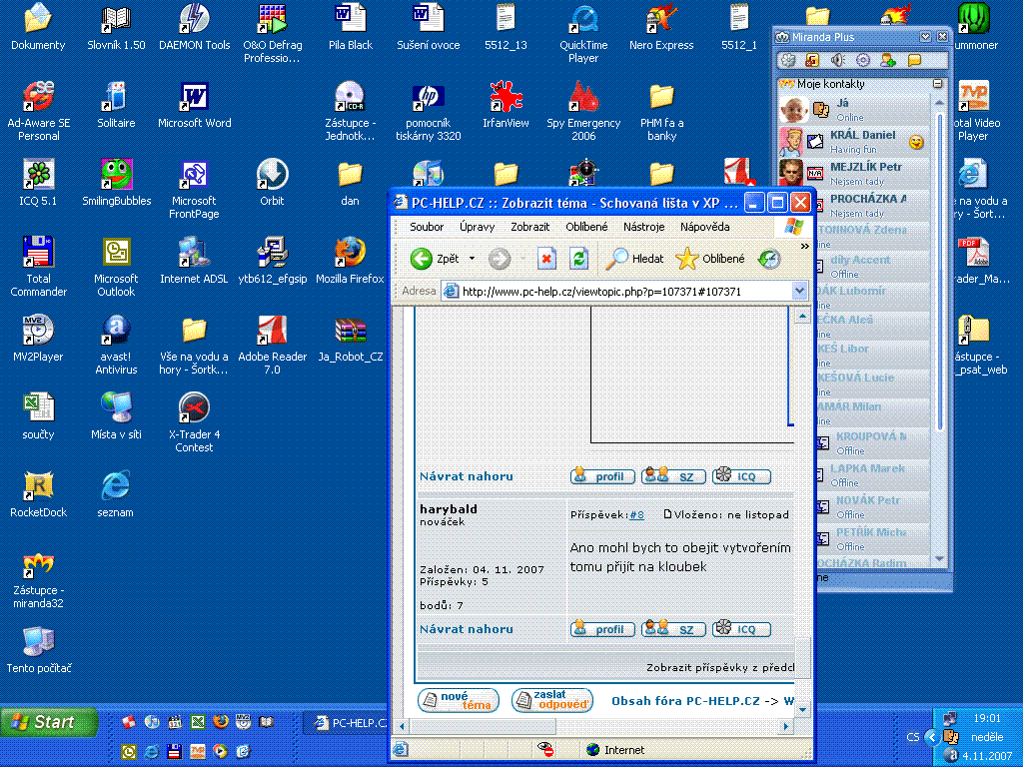Click the 'zaslat odpověď' reply button
The height and width of the screenshot is (767, 1023).
point(551,701)
